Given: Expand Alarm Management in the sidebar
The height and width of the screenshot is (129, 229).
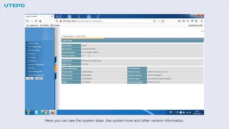Looking at the screenshot, I should pyautogui.click(x=35, y=72).
